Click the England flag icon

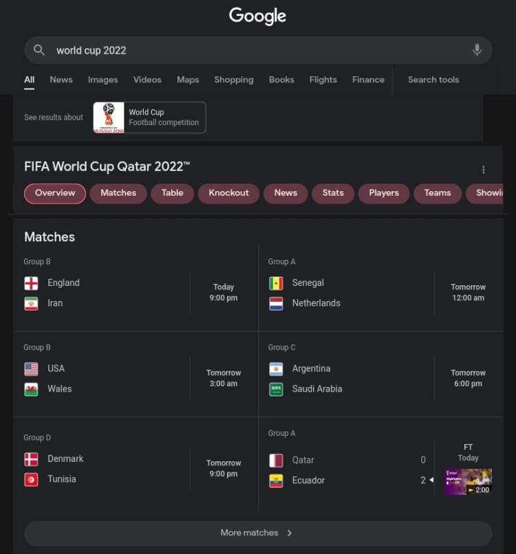click(31, 283)
